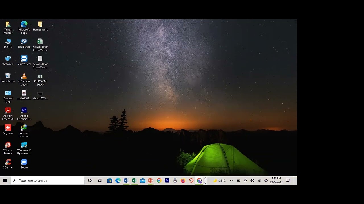Open the Meet Now camera tray icon

click(x=245, y=180)
